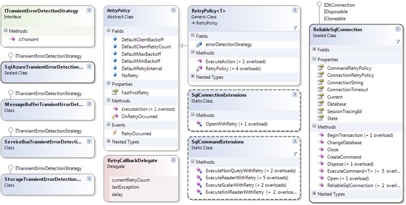Expand the MessageBufferTransientErrorDet class chevron

point(89,104)
